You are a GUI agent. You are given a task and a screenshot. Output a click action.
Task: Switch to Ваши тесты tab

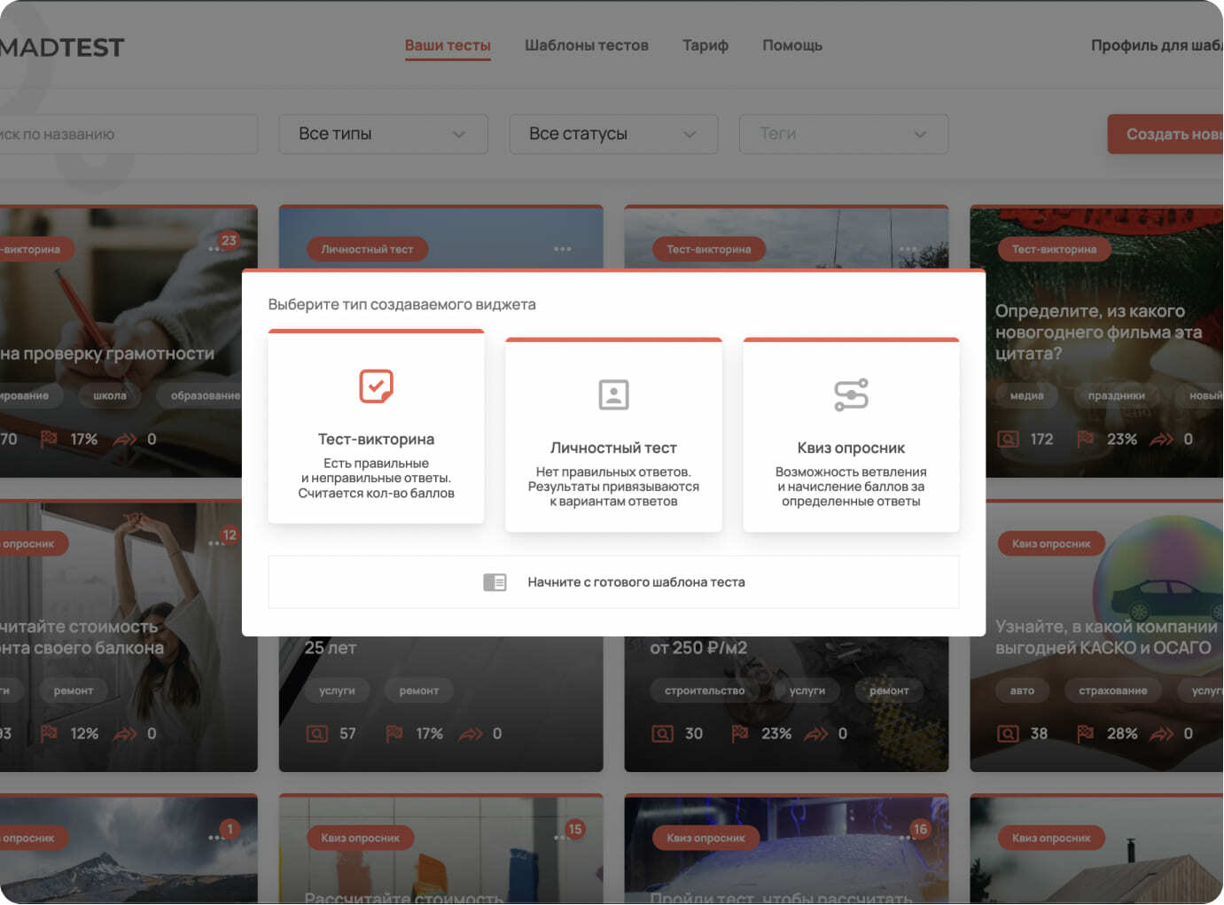point(448,45)
